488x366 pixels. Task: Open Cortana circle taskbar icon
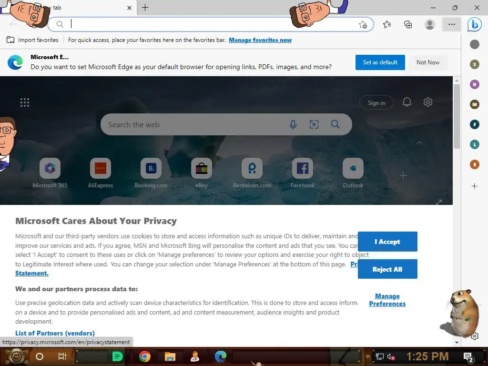[40, 356]
